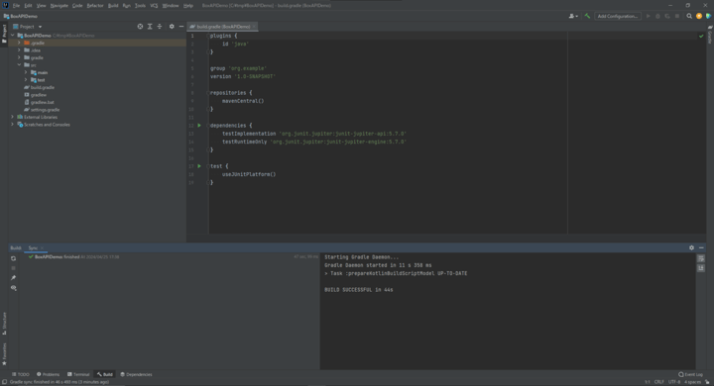Click 'Gradle sync finished' status bar message

(59, 382)
